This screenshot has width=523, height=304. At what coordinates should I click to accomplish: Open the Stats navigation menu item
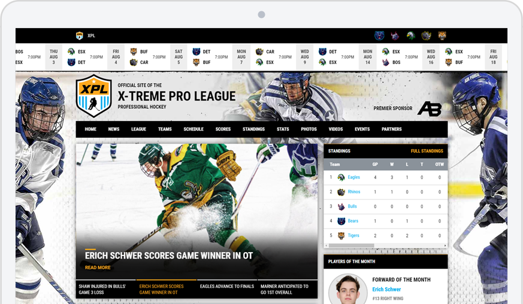pos(283,129)
